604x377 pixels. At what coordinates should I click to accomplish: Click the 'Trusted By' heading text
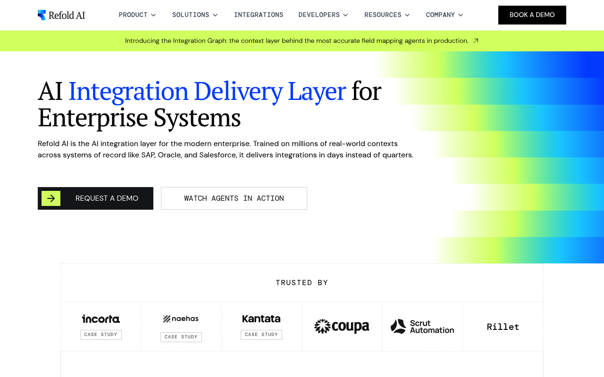[302, 283]
